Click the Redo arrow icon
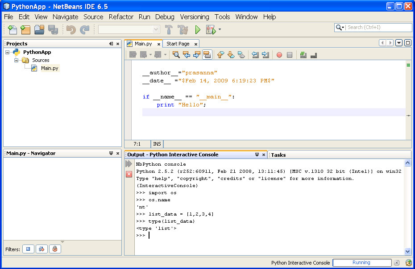415x269 pixels. 84,29
